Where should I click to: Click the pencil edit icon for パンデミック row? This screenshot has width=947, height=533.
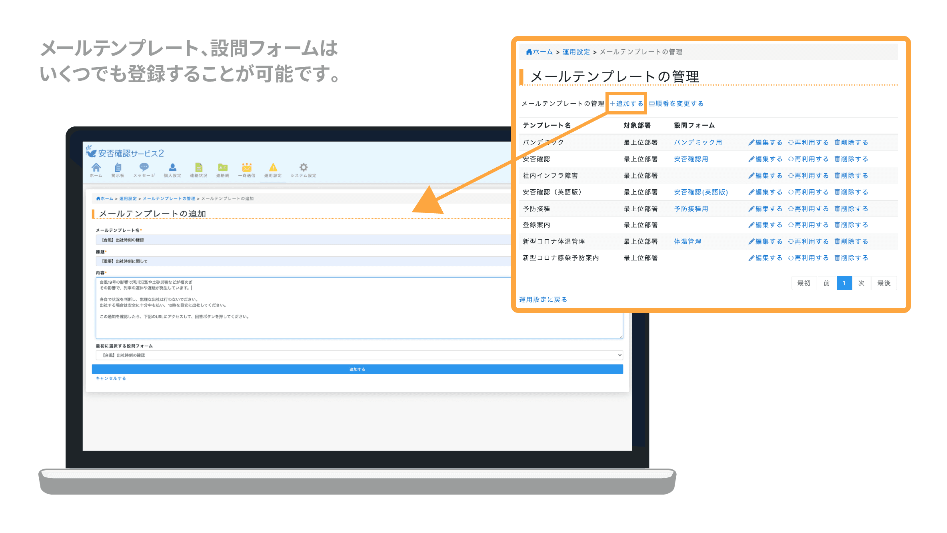751,142
